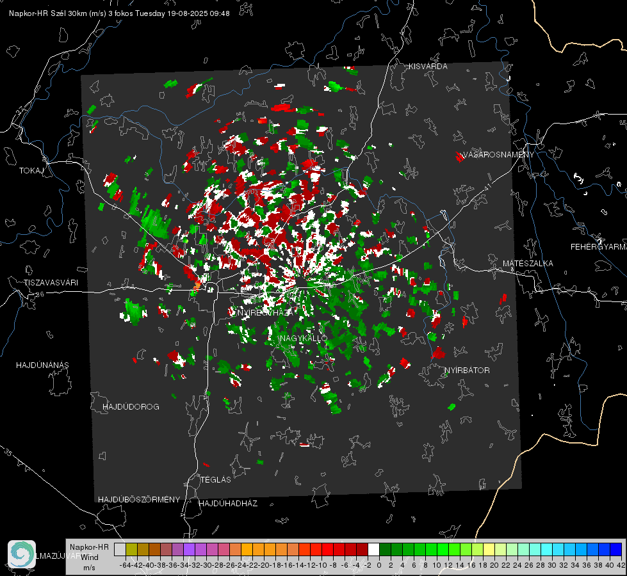Click the swirl logo icon in the bottom-left corner
The width and height of the screenshot is (627, 576).
point(22,554)
